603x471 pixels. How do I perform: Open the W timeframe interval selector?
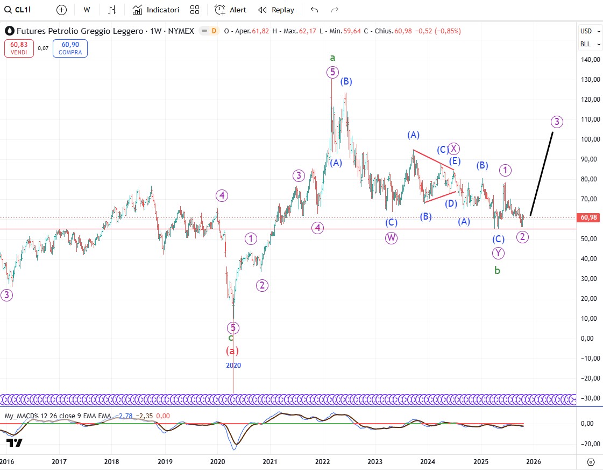87,10
